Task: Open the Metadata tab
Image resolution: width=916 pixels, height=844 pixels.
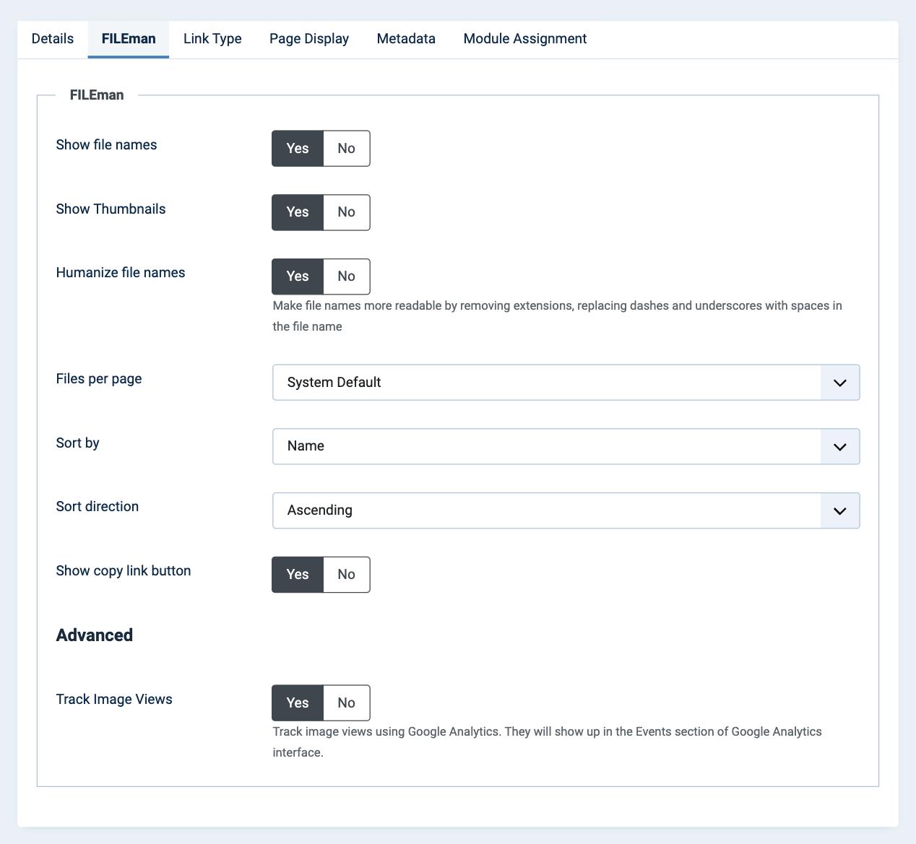Action: 406,39
